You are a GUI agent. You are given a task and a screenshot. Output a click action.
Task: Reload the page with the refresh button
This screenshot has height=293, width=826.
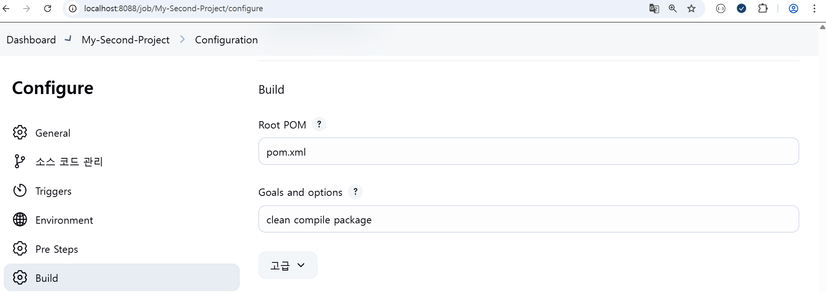pos(48,9)
